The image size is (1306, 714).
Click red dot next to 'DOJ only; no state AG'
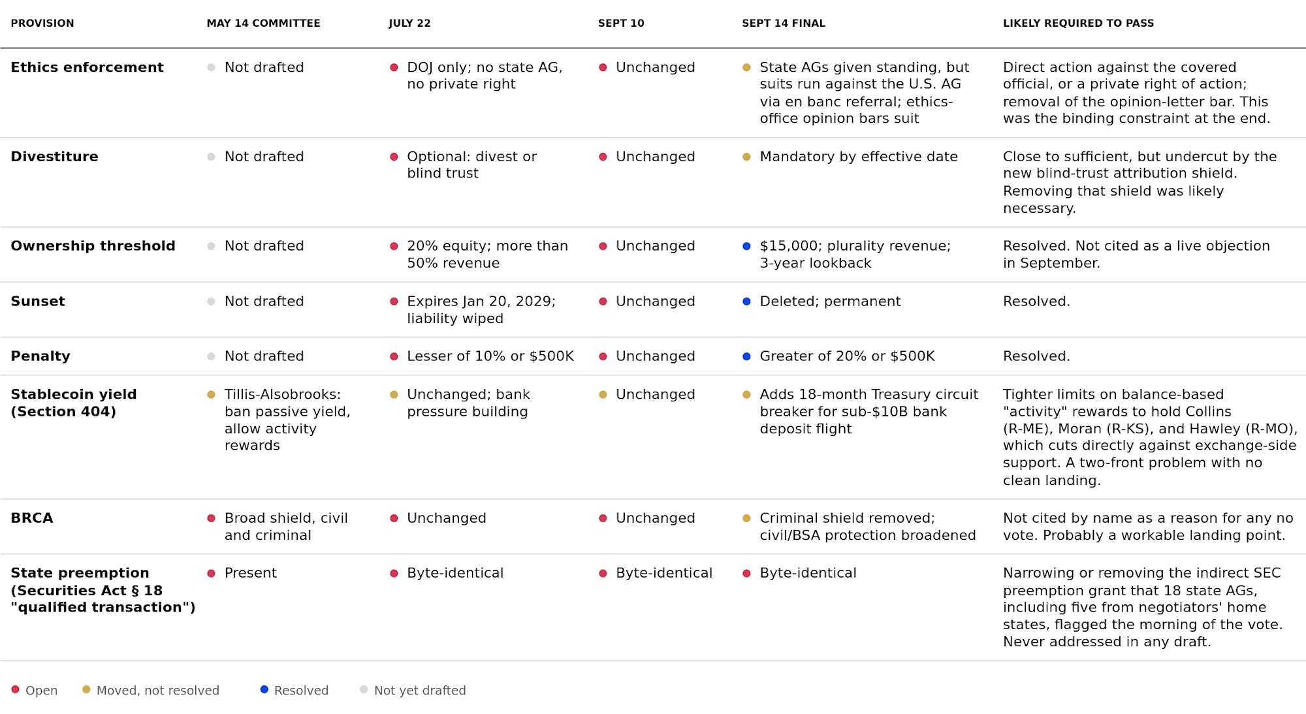[394, 67]
